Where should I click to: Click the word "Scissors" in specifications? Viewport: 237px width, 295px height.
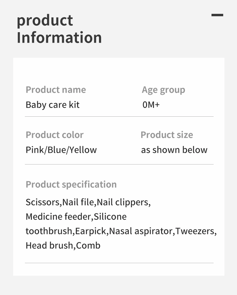pos(43,202)
